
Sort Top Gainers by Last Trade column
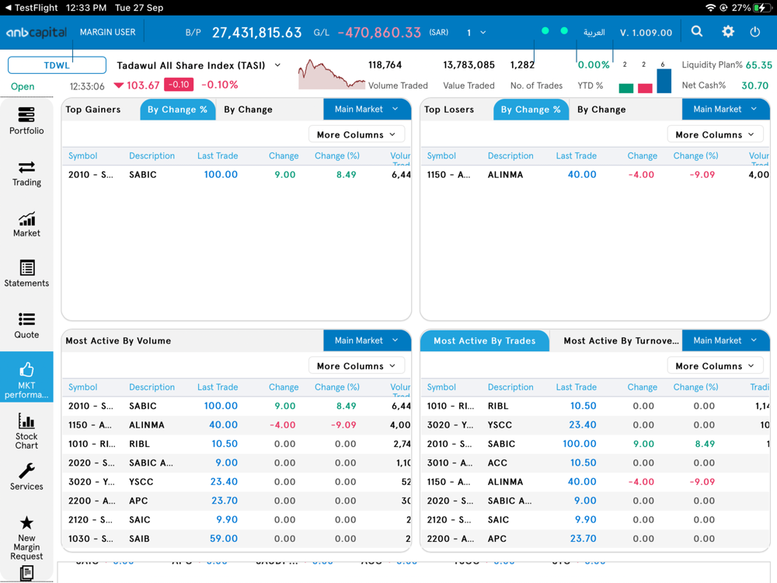[218, 155]
